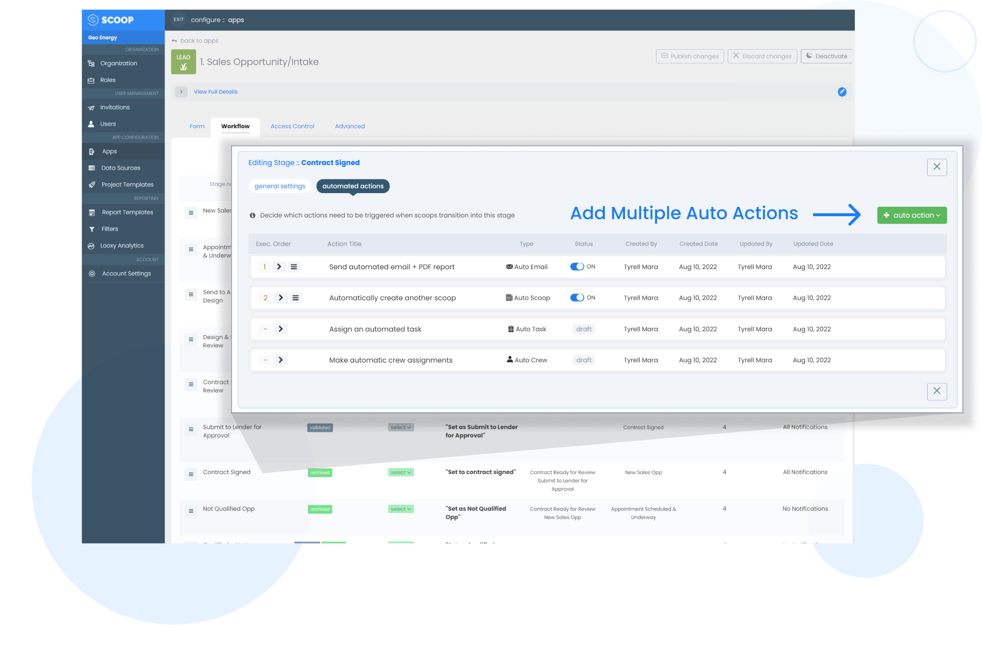Open the select dropdown on Submit to Lender row

pyautogui.click(x=401, y=427)
